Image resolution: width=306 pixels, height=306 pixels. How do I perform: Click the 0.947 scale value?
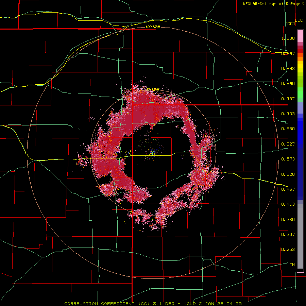click(x=288, y=53)
